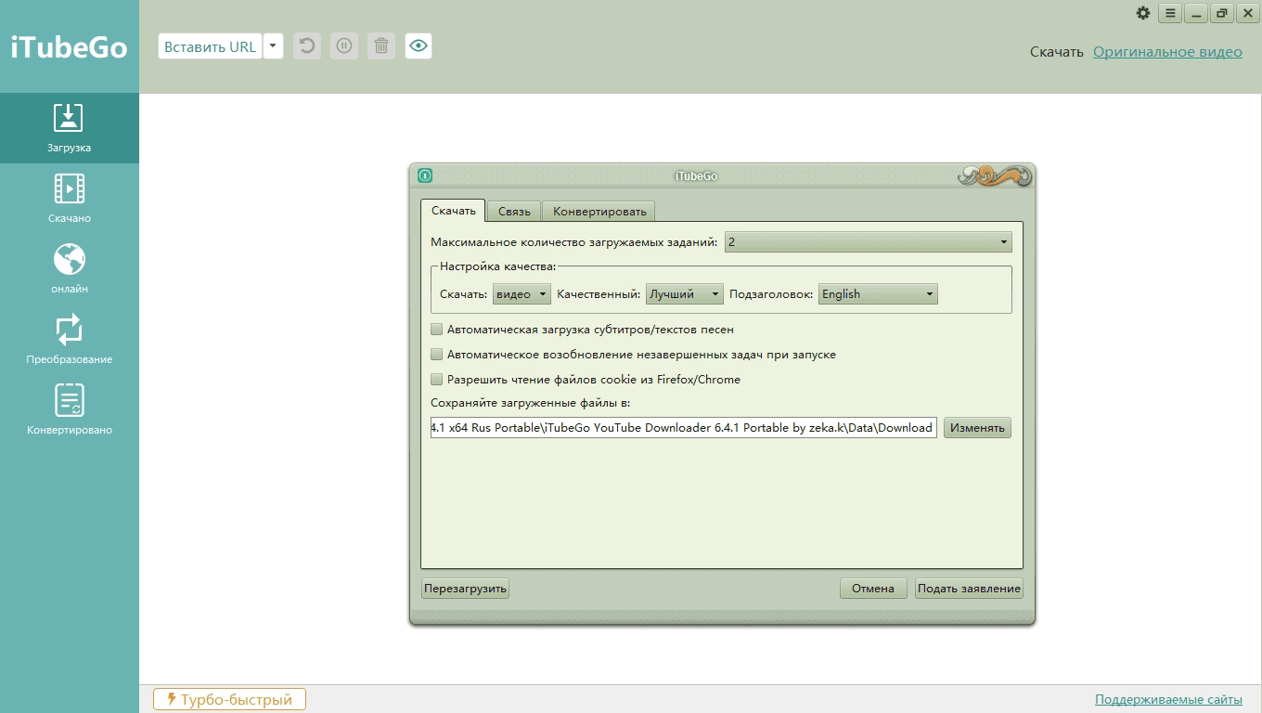This screenshot has height=713, width=1262.
Task: Open the Загрузка section in sidebar
Action: [x=70, y=128]
